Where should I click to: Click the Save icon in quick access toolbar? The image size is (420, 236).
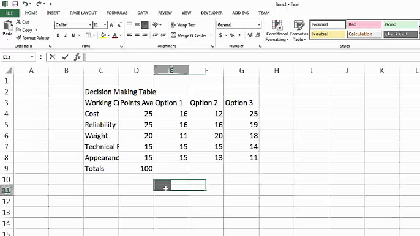[15, 4]
